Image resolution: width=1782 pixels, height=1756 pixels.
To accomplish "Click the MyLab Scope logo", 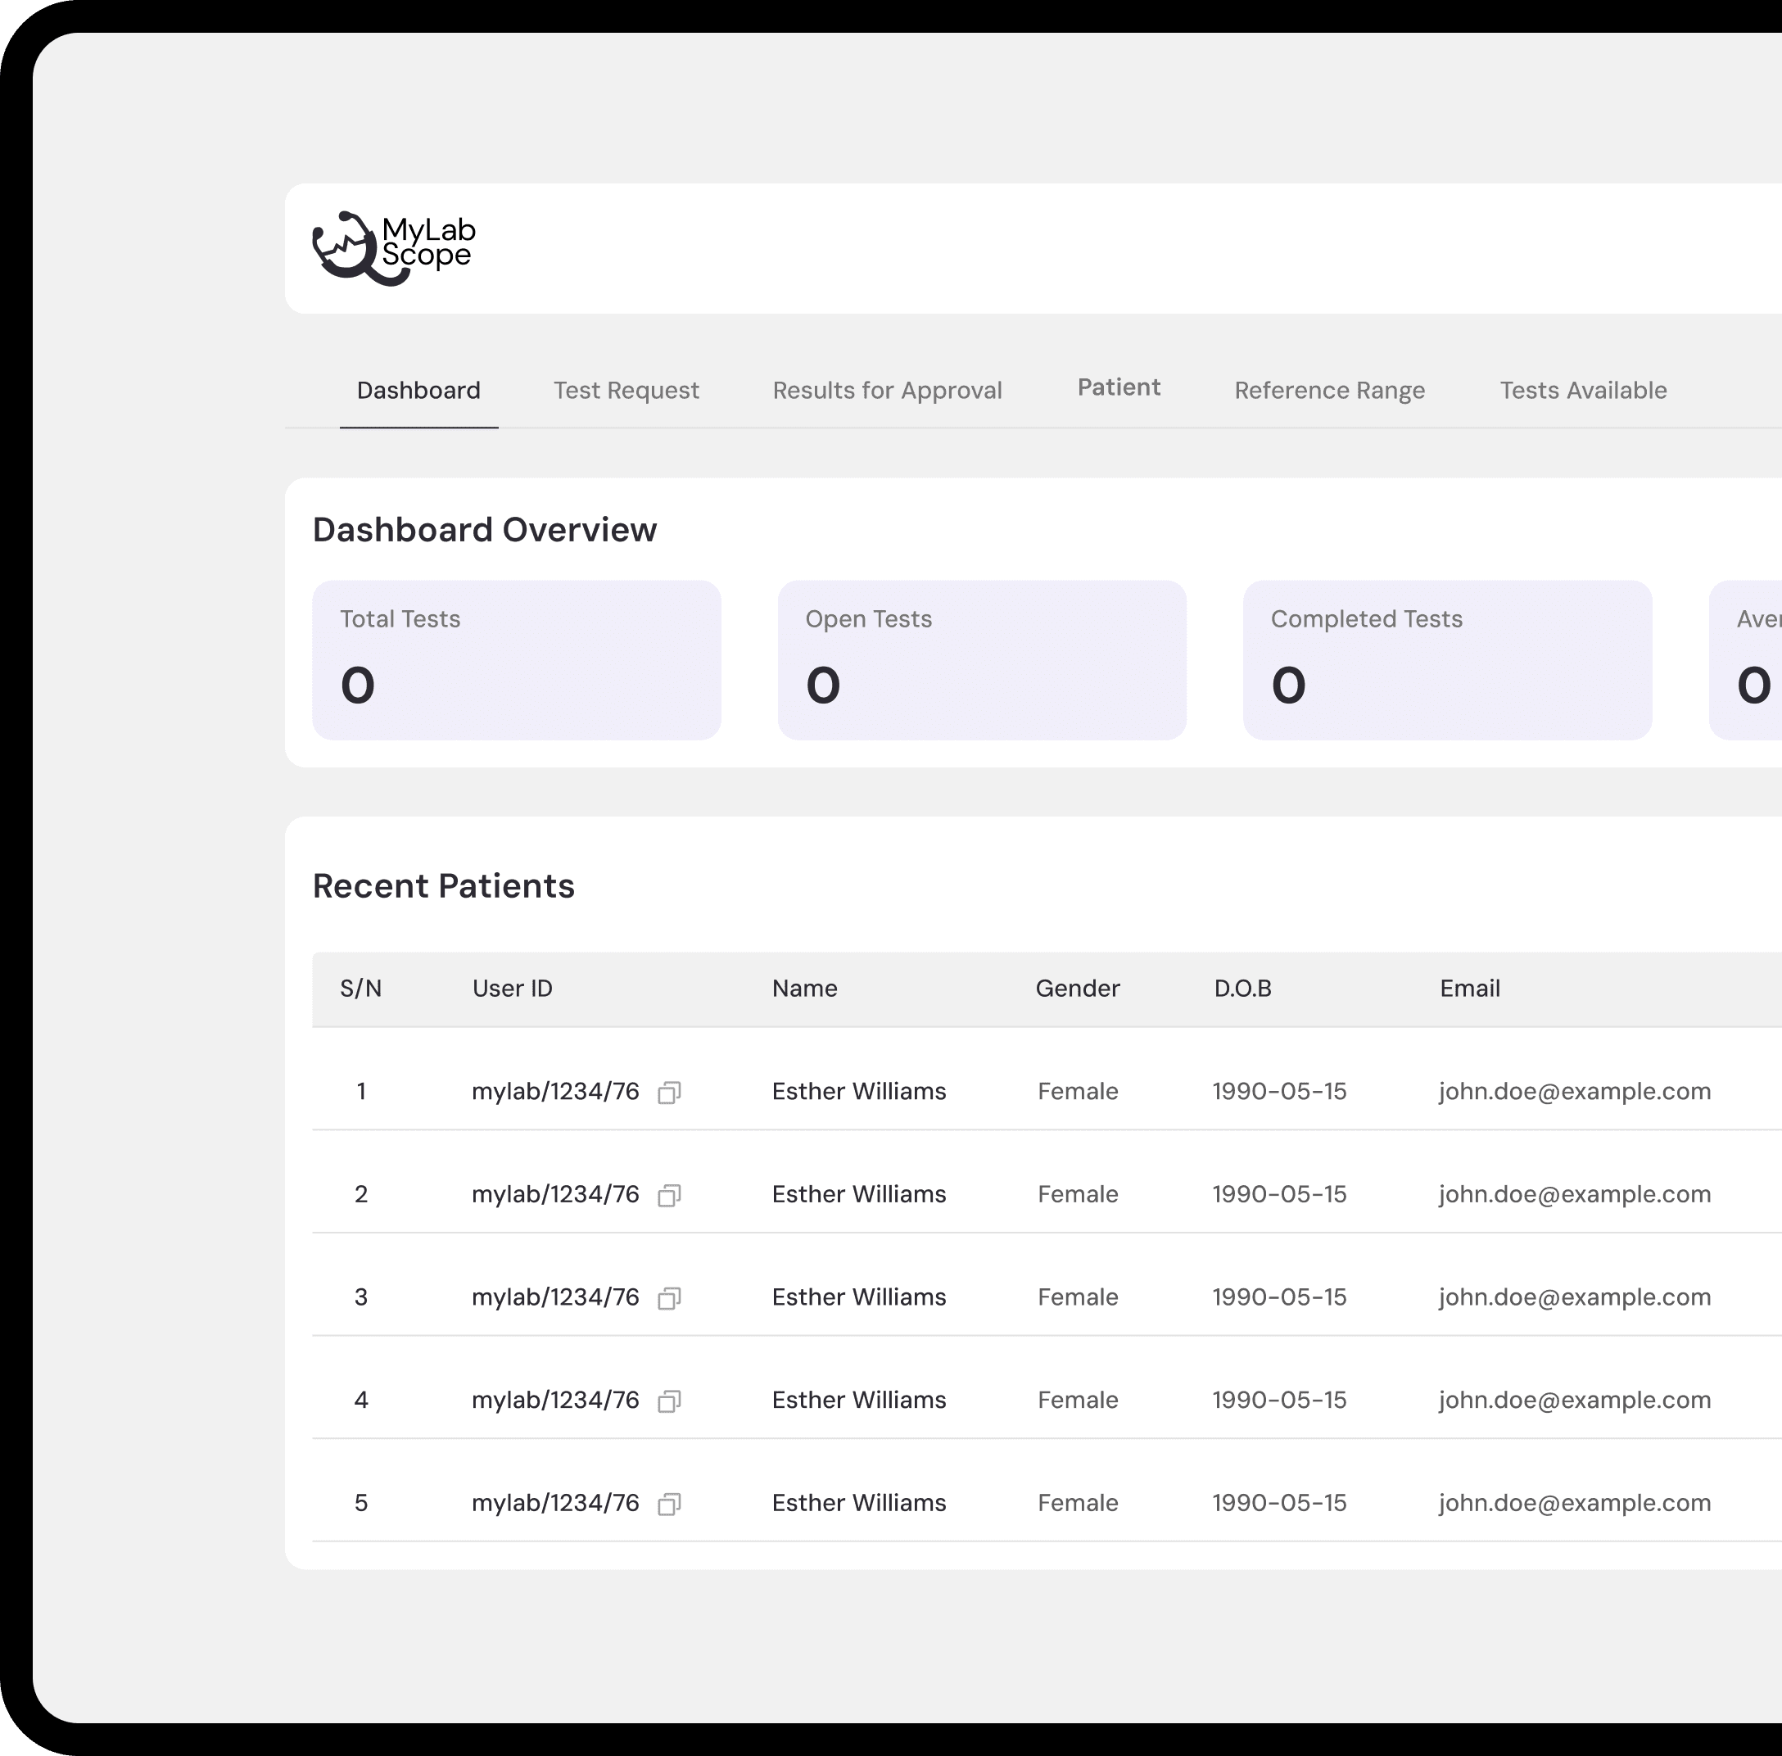I will tap(394, 247).
